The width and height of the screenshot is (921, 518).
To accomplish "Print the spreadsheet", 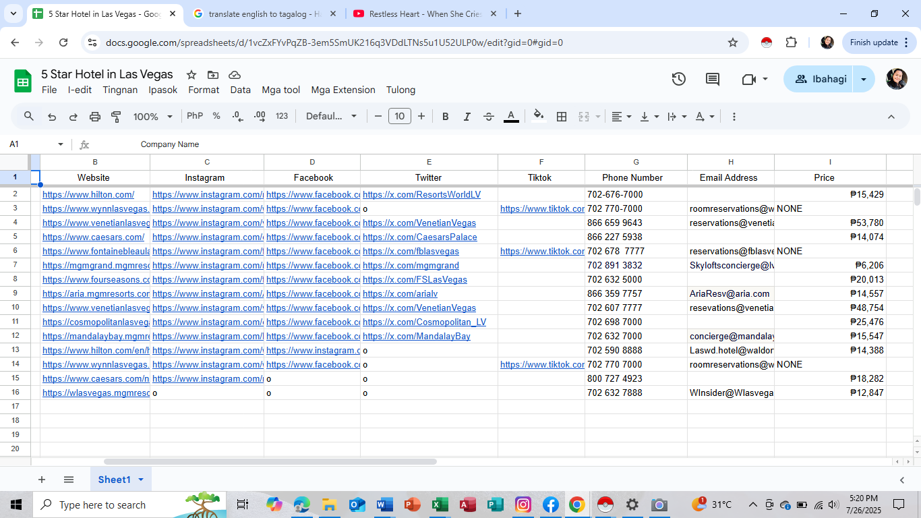I will (95, 117).
